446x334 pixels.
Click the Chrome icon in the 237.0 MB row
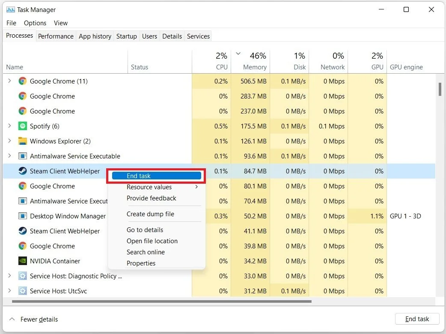coord(22,111)
